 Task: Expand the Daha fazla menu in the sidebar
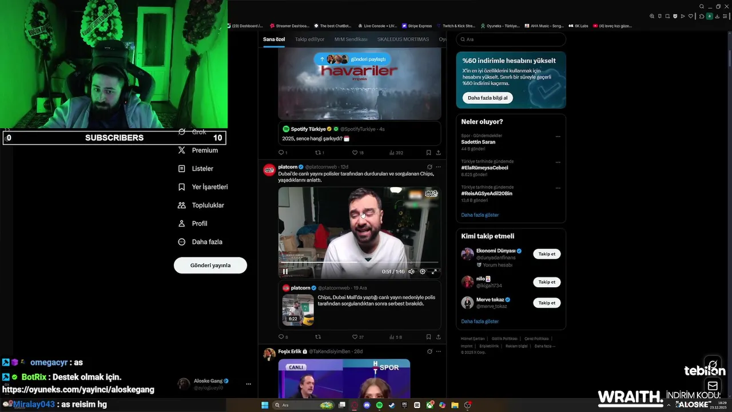click(x=201, y=242)
